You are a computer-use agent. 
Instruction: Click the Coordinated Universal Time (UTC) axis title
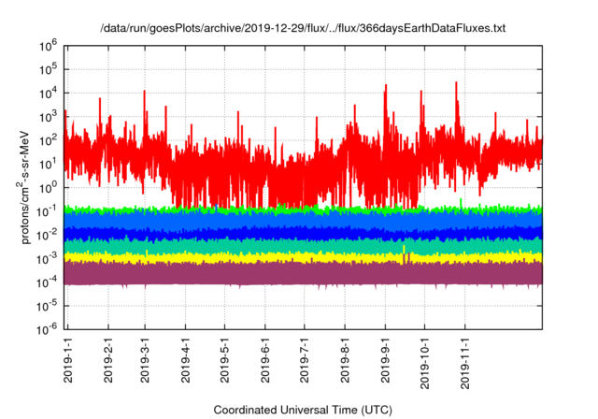tap(303, 411)
